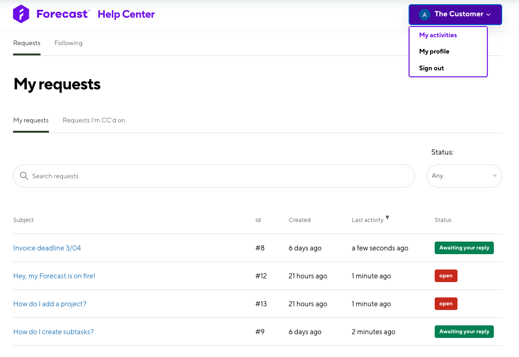
Task: Click the open status badge for request #12
Action: (x=446, y=276)
